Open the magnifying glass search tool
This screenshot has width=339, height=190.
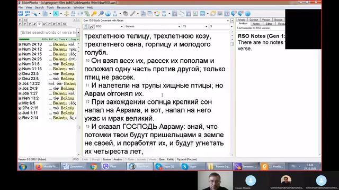click(101, 14)
